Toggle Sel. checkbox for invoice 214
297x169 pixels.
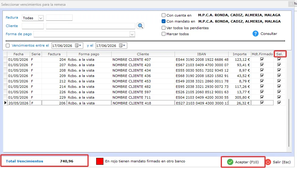279,86
